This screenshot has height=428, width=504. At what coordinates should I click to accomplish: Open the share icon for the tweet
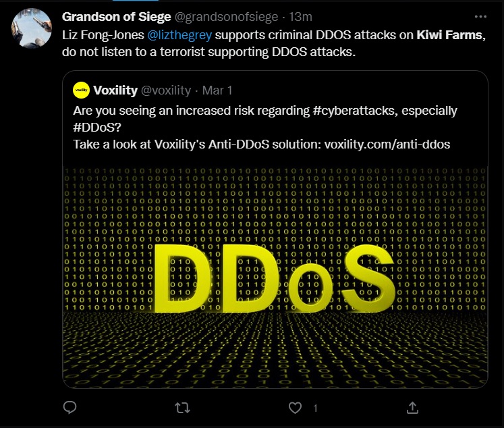413,407
